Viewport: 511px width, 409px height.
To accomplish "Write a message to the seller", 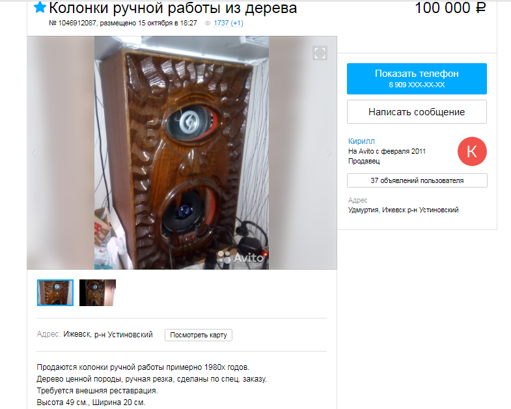I will tap(417, 112).
